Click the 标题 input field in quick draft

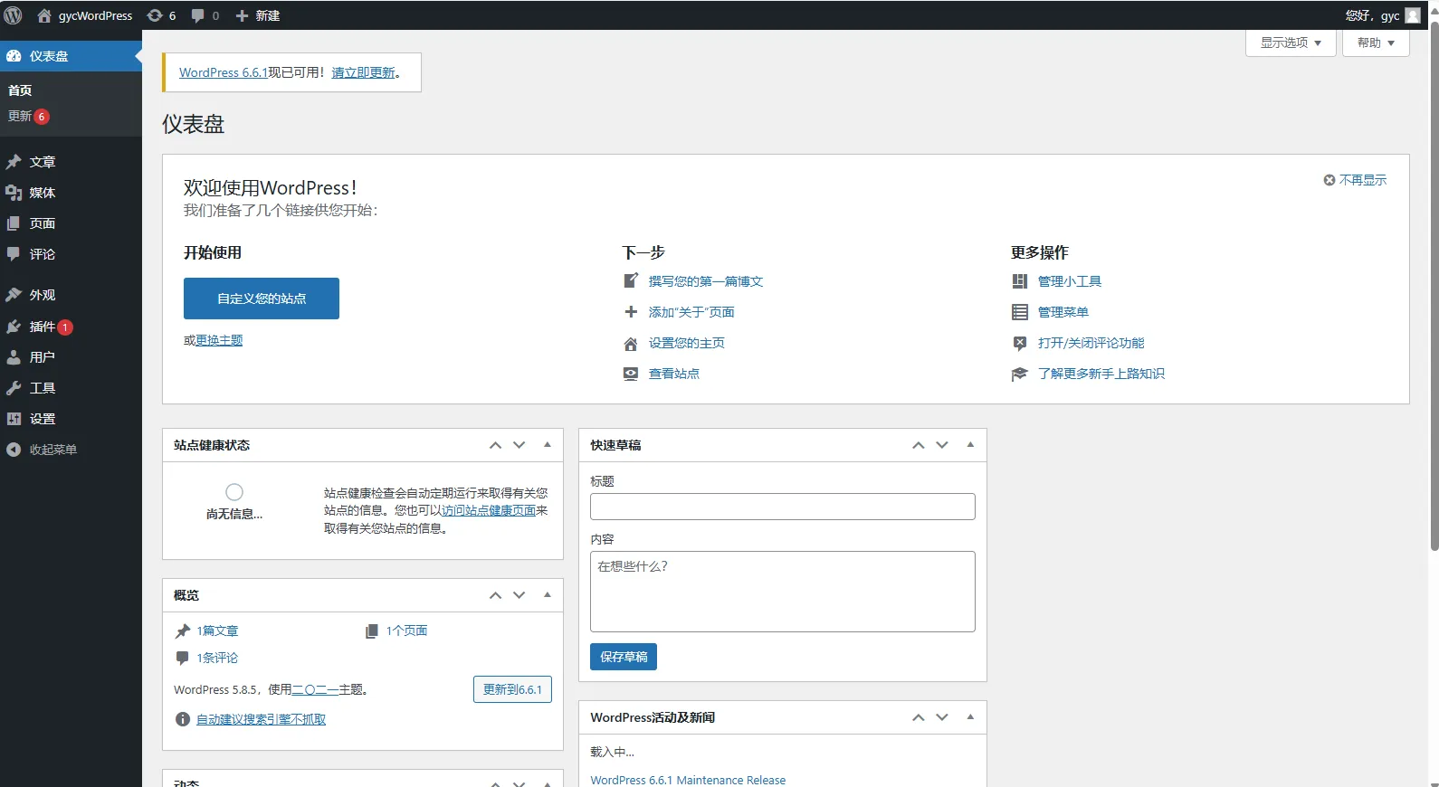coord(782,507)
